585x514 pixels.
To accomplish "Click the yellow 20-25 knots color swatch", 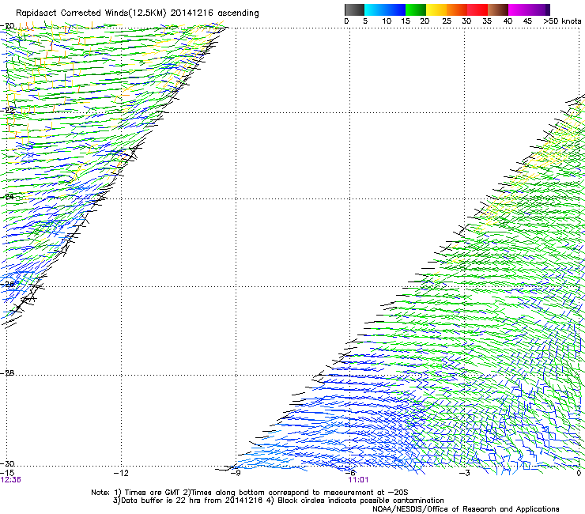I will point(436,9).
